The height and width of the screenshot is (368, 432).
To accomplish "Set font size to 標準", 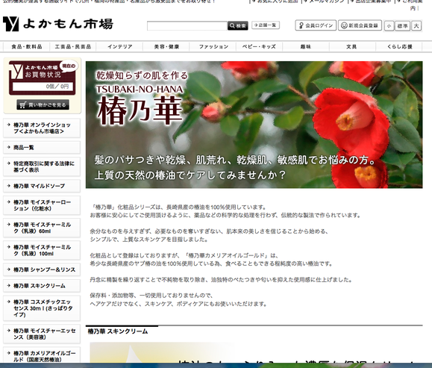I will pyautogui.click(x=402, y=26).
